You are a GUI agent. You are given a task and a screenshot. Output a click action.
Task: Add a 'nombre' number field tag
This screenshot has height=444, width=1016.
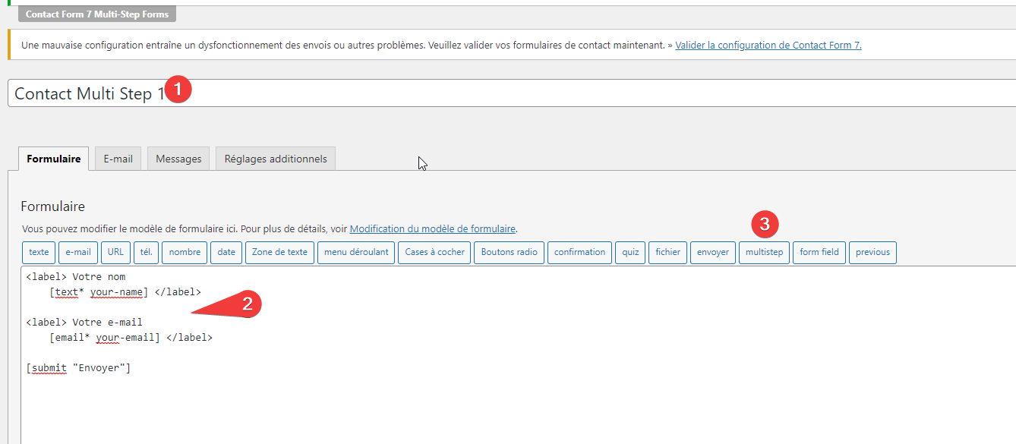(x=185, y=252)
